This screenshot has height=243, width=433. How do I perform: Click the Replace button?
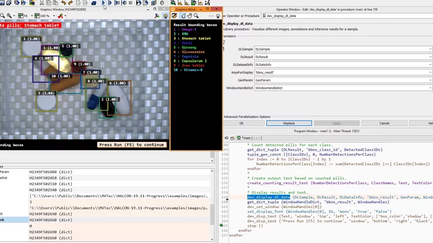(289, 123)
